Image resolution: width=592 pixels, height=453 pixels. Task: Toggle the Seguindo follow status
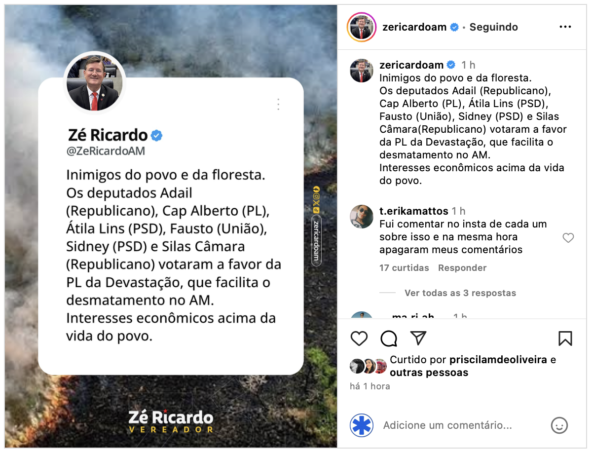coord(493,27)
